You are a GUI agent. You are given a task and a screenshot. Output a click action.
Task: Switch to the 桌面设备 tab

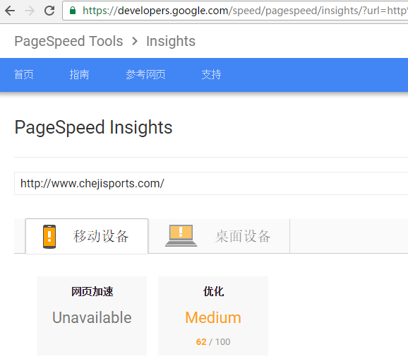pos(219,236)
